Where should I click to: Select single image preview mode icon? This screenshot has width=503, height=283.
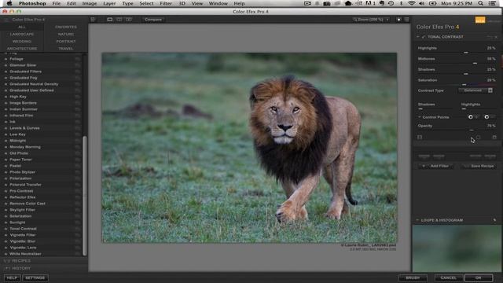110,20
